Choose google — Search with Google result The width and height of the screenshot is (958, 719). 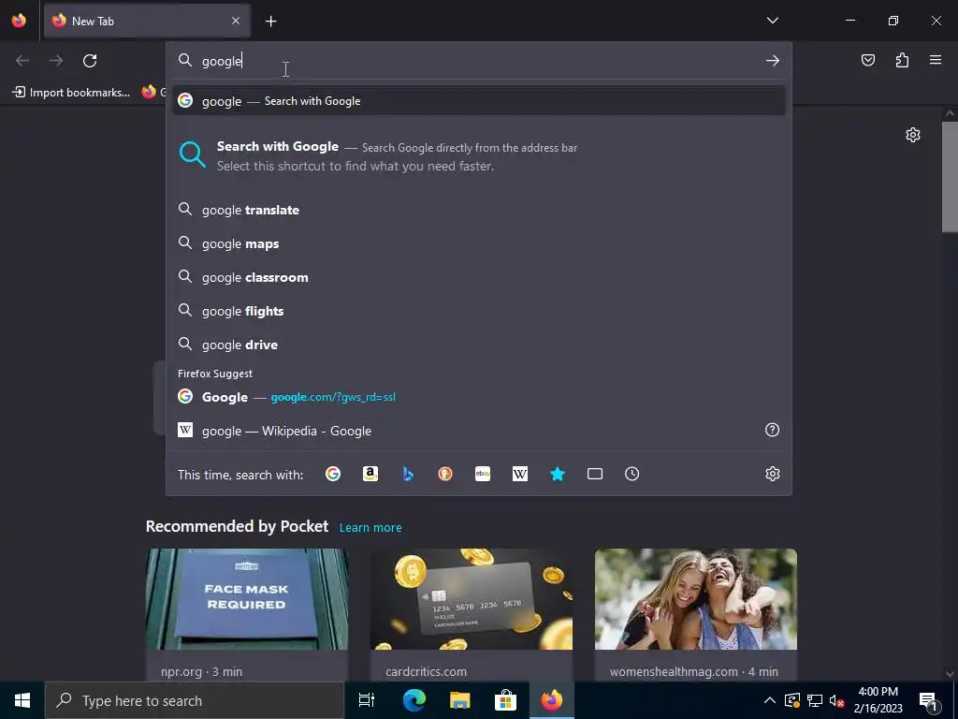tap(479, 101)
